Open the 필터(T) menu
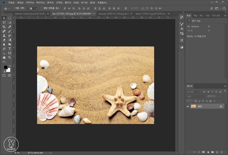The height and width of the screenshot is (155, 228). [x=68, y=3]
